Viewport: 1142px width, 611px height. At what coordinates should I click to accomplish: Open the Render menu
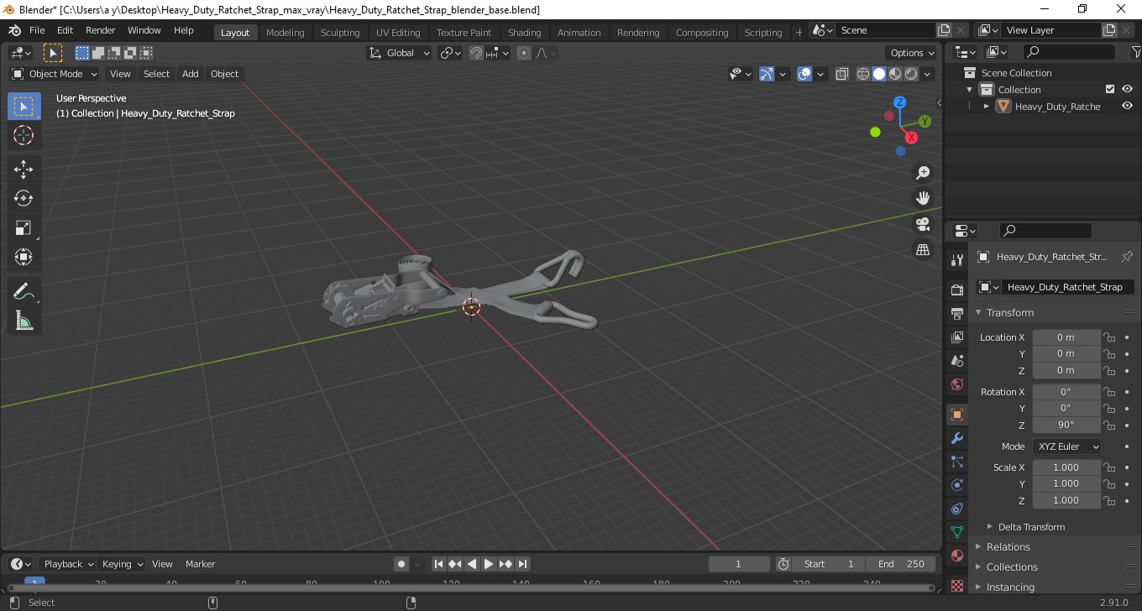pos(101,30)
